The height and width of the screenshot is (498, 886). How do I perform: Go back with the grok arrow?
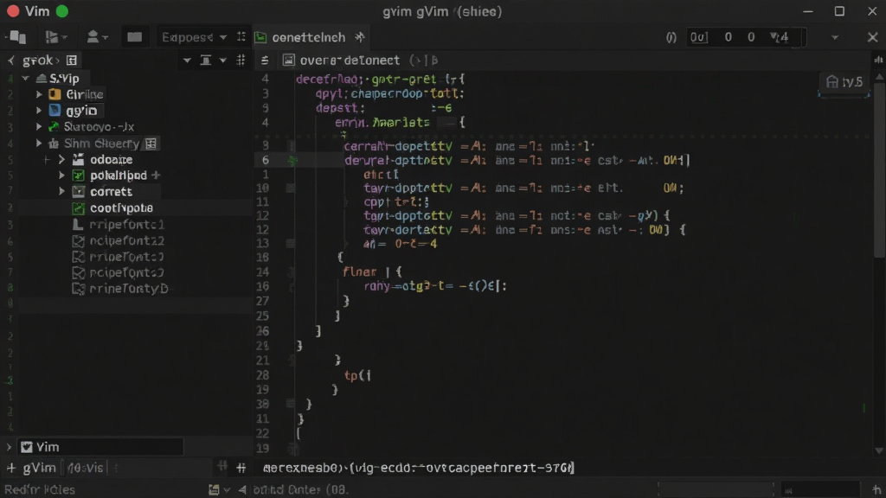pyautogui.click(x=10, y=60)
